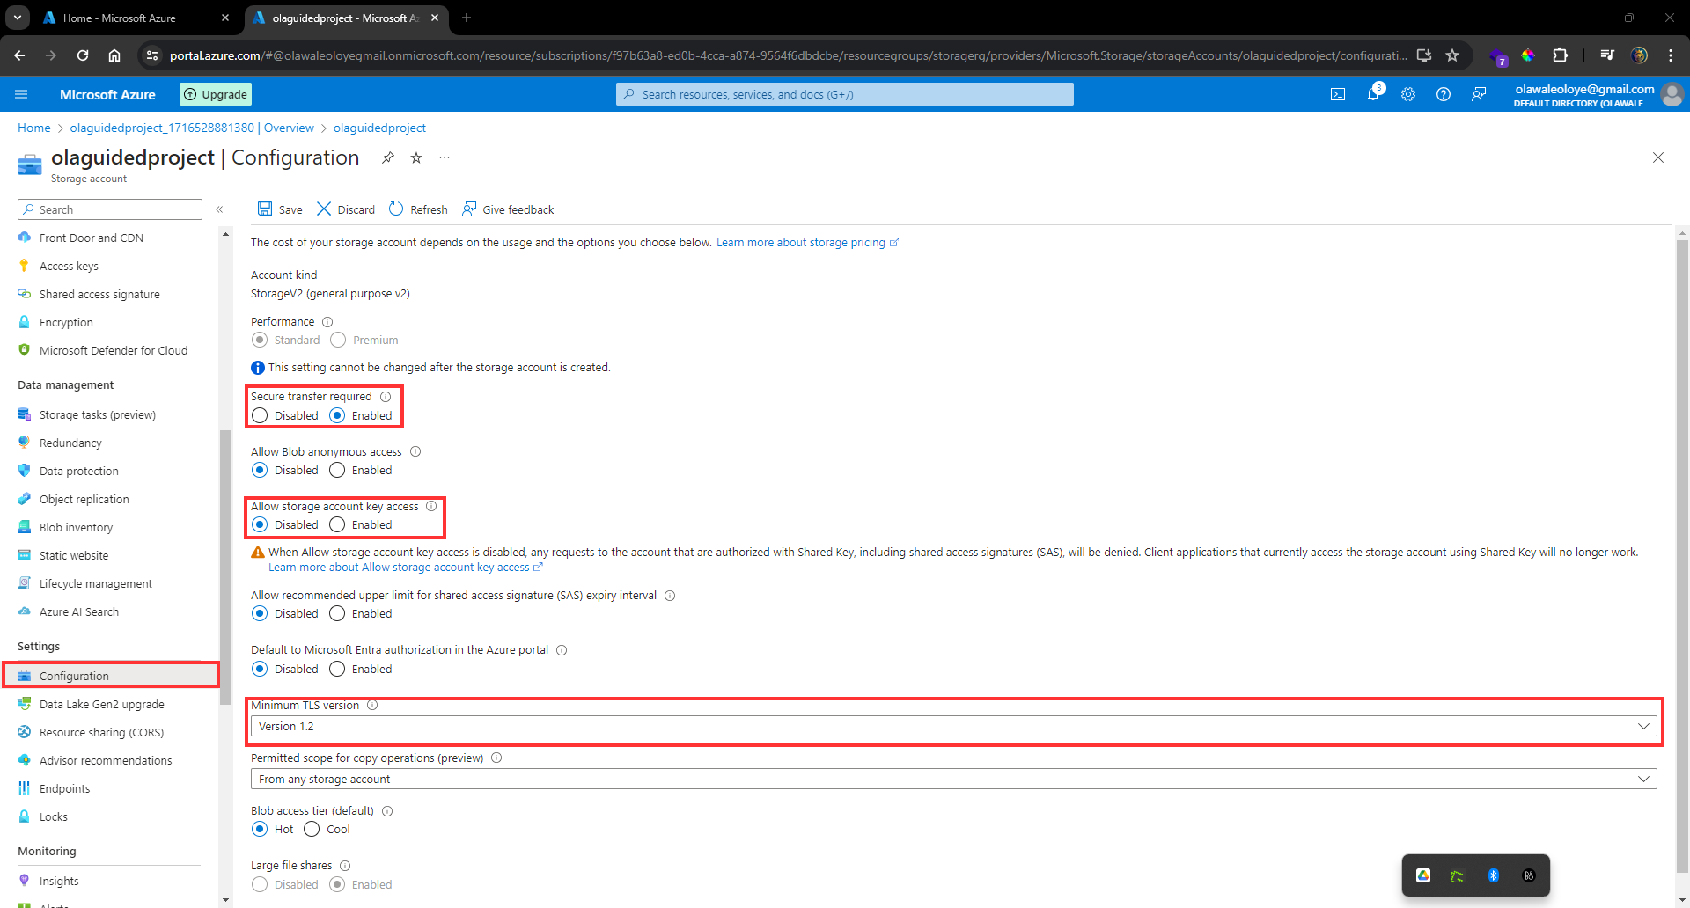Enable recommended upper limit for SAS expiry

click(337, 614)
